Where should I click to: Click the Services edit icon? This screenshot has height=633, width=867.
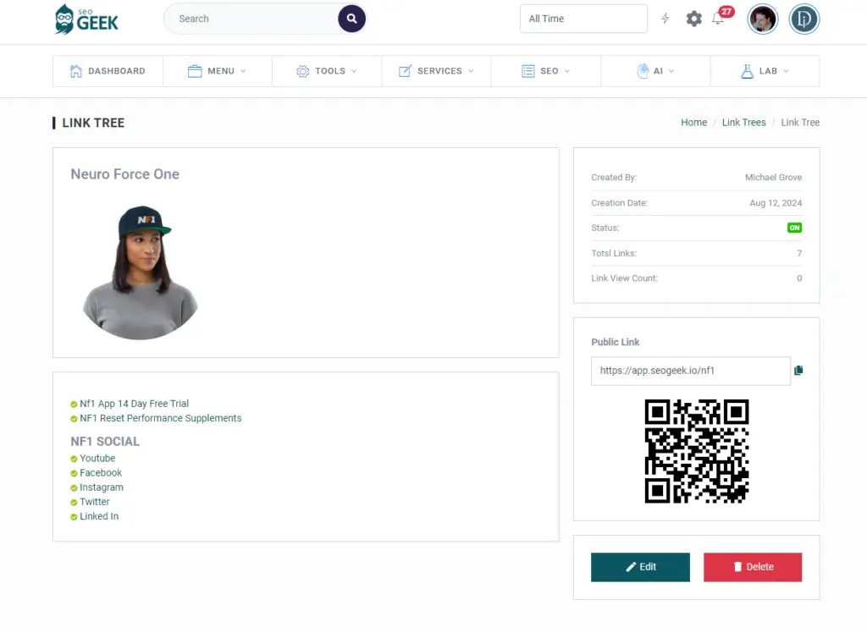click(405, 71)
